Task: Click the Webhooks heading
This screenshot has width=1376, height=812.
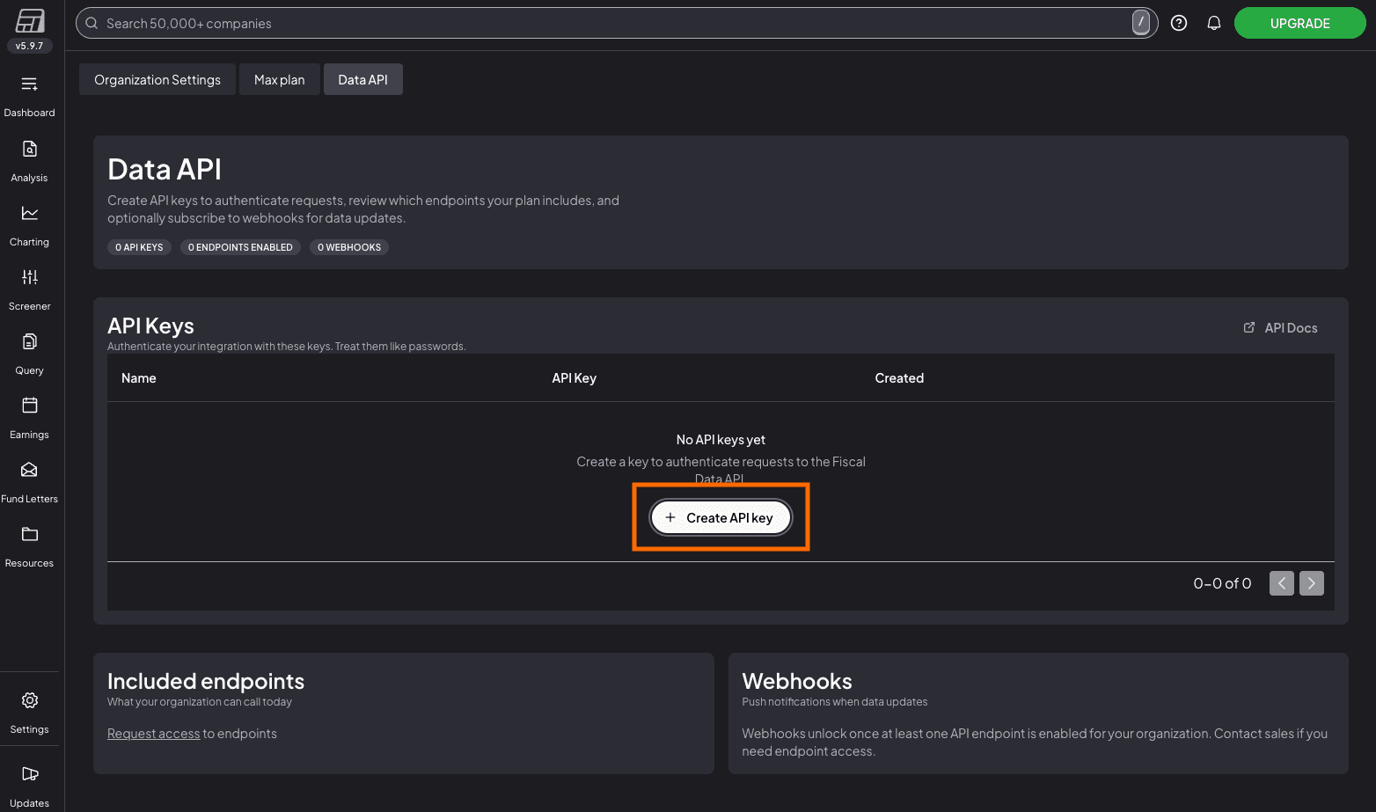Action: [797, 681]
